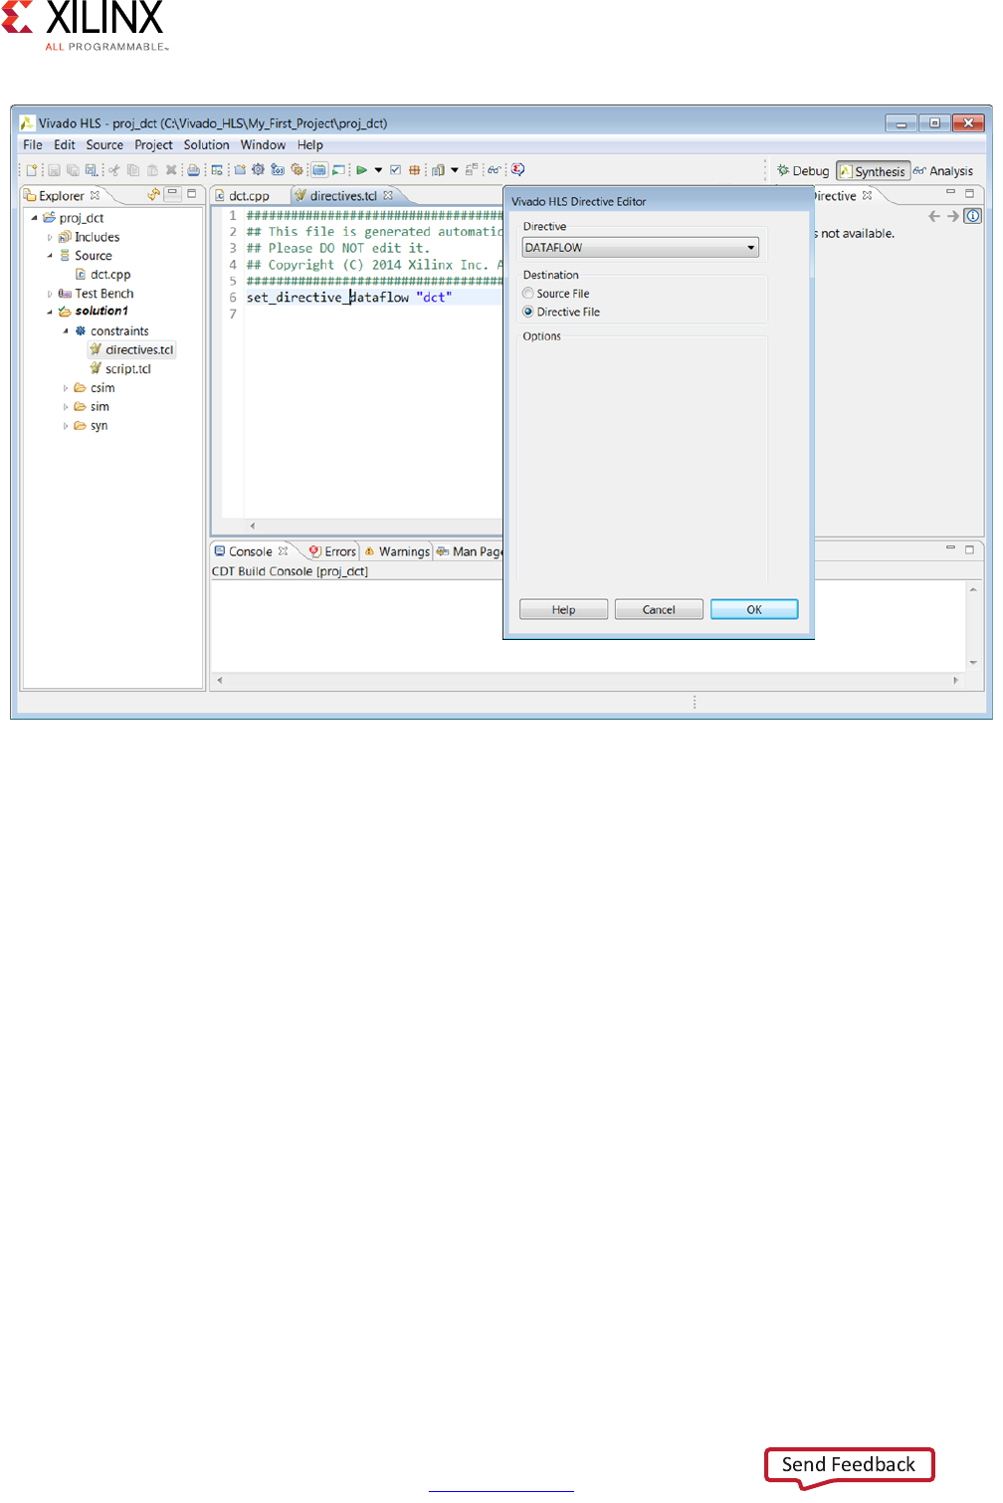Click Link with Editor arrows in Explorer

coord(154,195)
